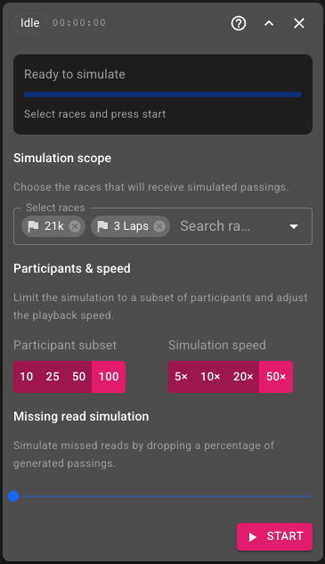Open the Select races dropdown arrow

(294, 226)
